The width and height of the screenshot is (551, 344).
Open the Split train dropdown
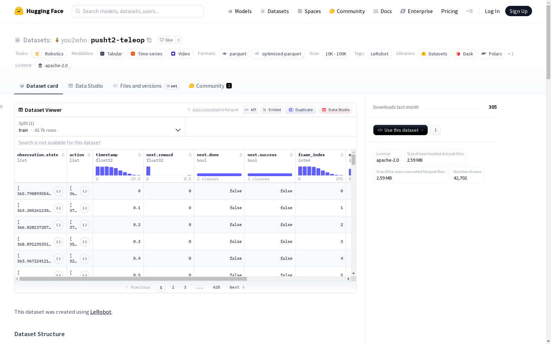100,127
